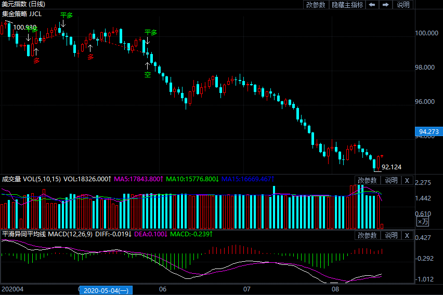Toggle 隐藏主指标 to hide main indicator
Image resolution: width=443 pixels, height=295 pixels.
[x=347, y=5]
